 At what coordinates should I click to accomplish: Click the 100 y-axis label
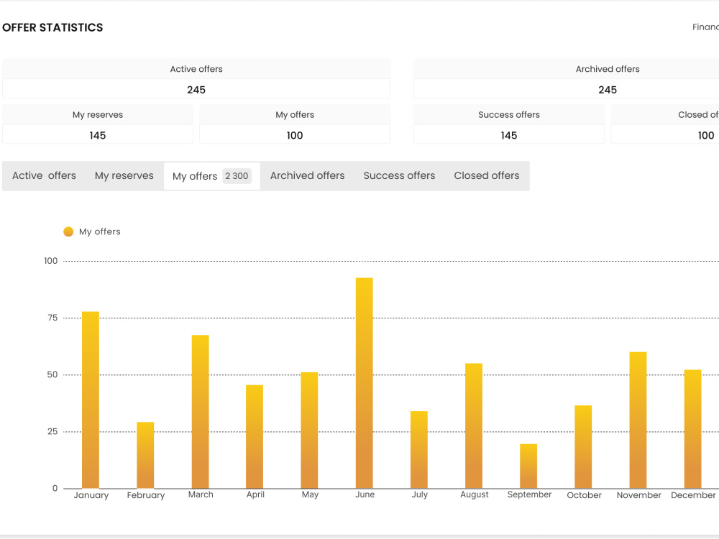point(51,261)
